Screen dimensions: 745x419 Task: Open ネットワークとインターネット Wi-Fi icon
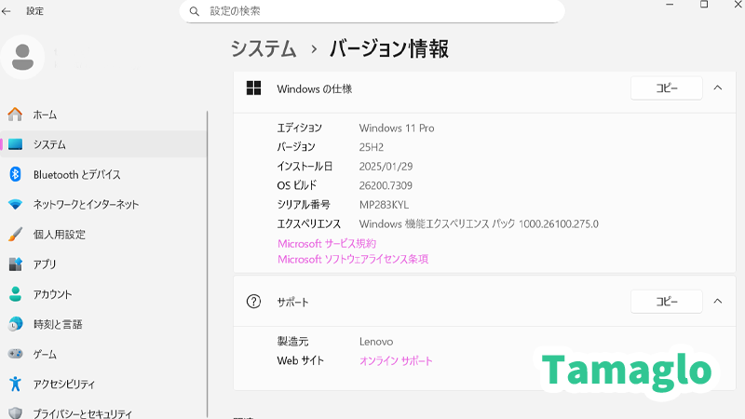[x=15, y=205]
